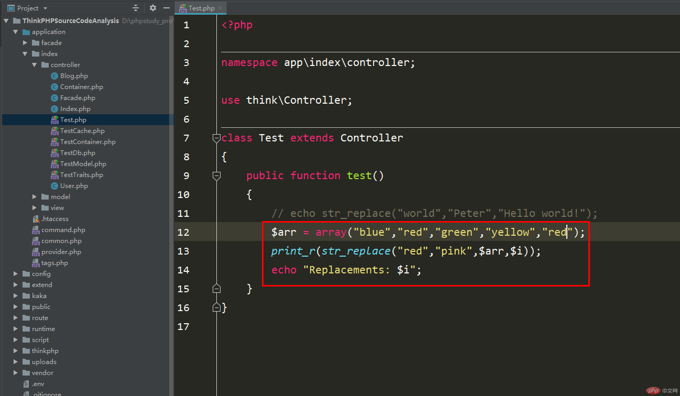
Task: Click the TestModel.php file icon
Action: coord(54,164)
